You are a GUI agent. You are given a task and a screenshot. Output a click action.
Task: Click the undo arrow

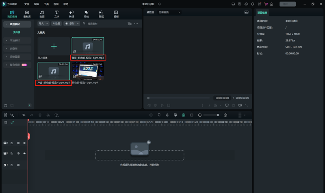tap(24, 115)
